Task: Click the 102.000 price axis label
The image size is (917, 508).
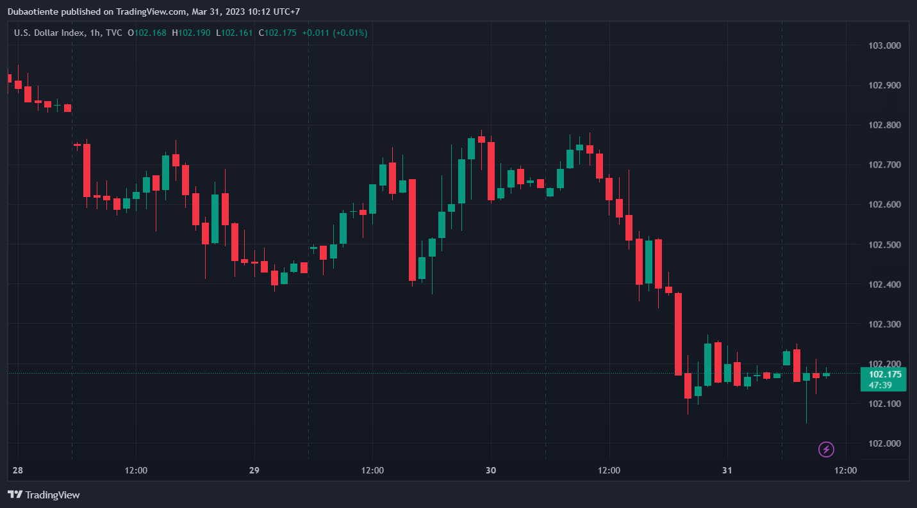Action: click(884, 443)
